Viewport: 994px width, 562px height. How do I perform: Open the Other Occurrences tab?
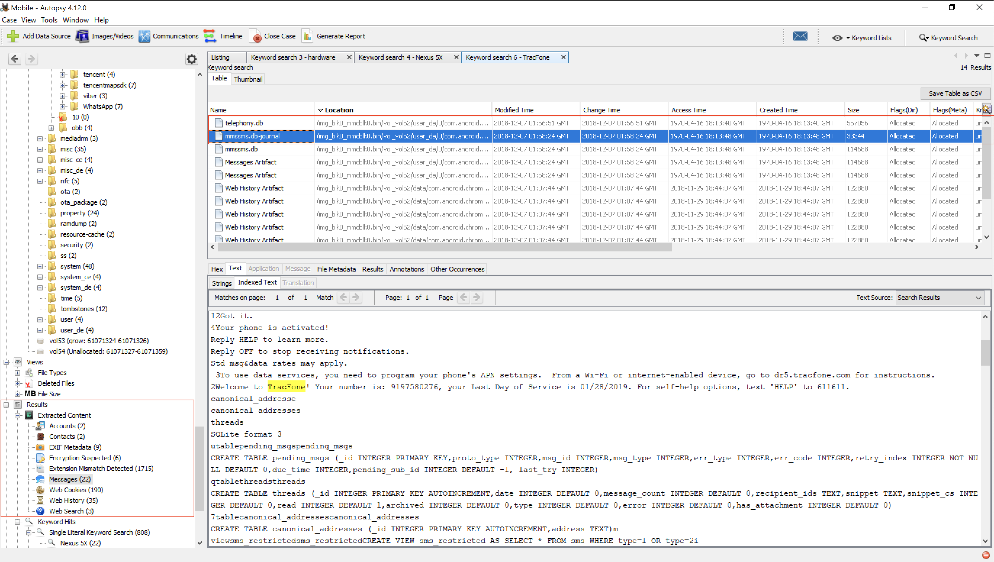[457, 269]
